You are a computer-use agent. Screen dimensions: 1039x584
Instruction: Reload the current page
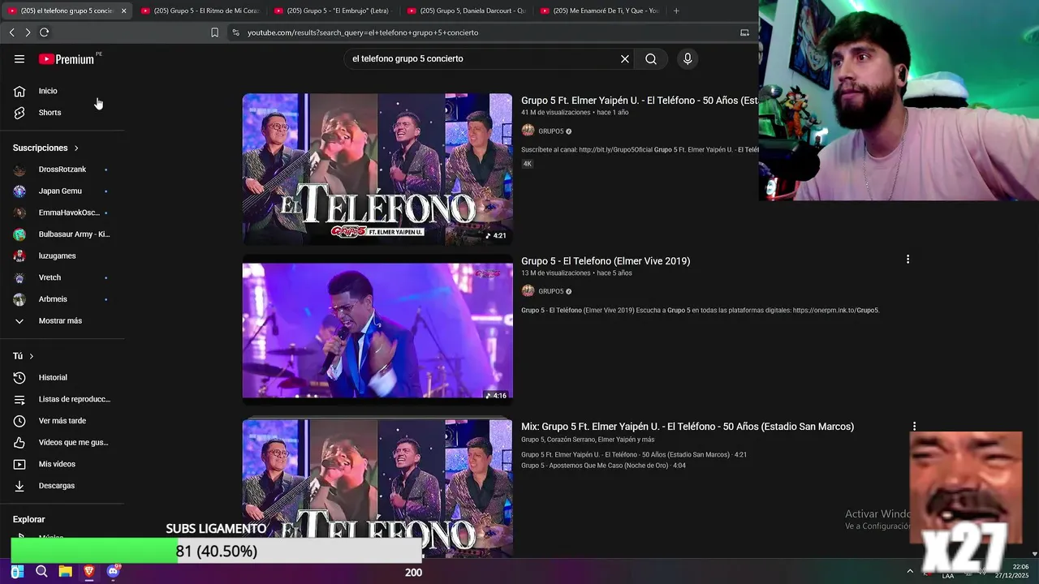click(44, 32)
